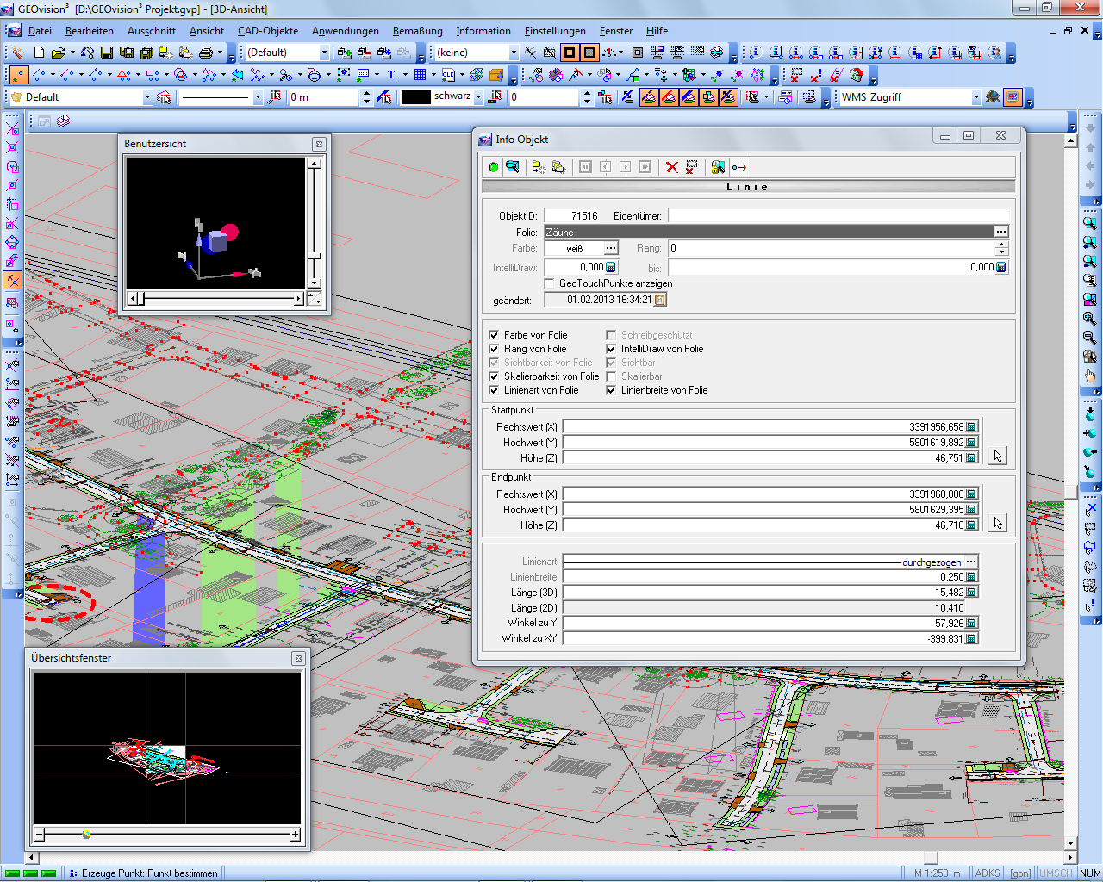Open Farbe 'weiß' ellipsis button

[611, 248]
